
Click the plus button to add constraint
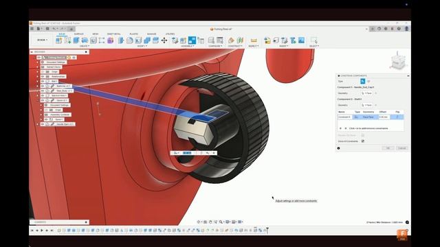click(x=341, y=128)
